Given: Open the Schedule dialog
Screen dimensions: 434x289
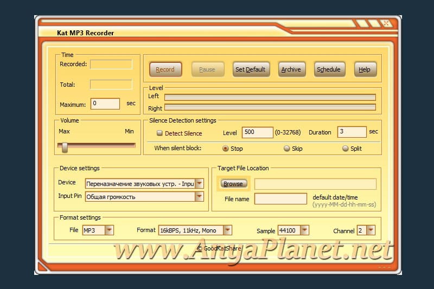Looking at the screenshot, I should pos(329,69).
